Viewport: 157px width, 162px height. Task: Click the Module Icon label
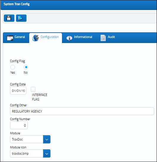[x=18, y=147]
